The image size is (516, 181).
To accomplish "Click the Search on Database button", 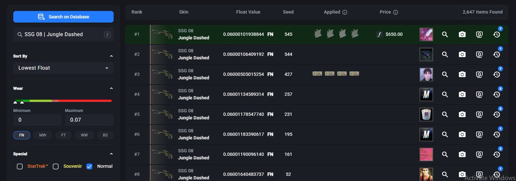I will point(63,17).
